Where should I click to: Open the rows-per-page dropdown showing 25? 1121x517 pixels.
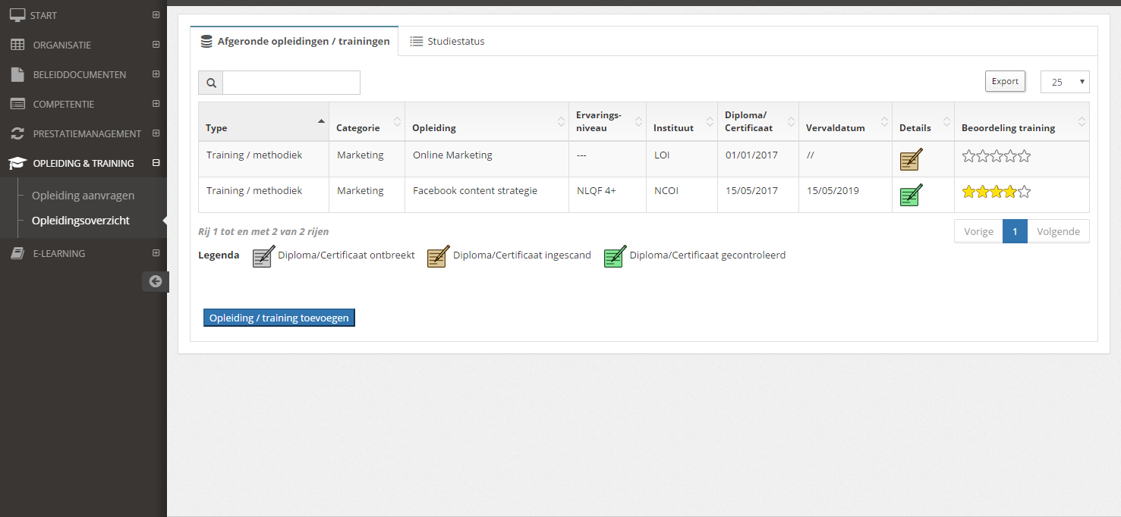pyautogui.click(x=1064, y=82)
